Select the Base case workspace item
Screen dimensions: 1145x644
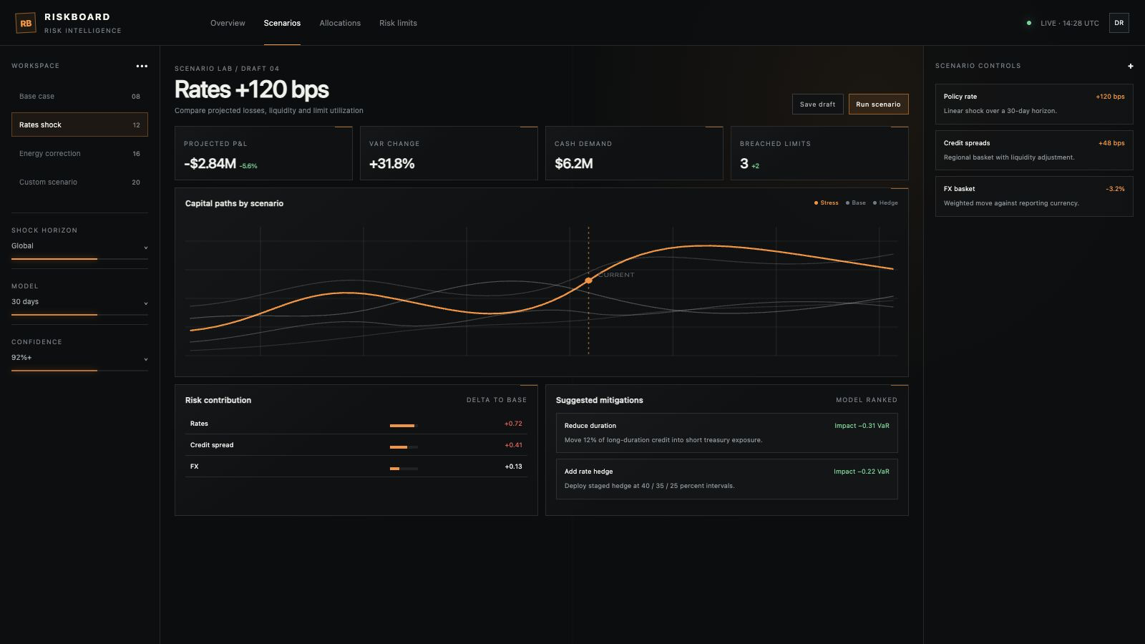tap(79, 96)
